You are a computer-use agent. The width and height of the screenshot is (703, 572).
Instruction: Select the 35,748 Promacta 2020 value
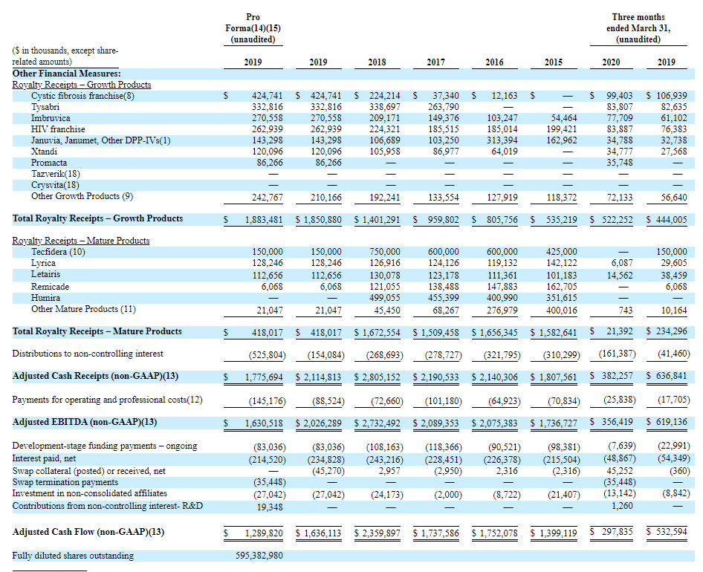click(620, 163)
